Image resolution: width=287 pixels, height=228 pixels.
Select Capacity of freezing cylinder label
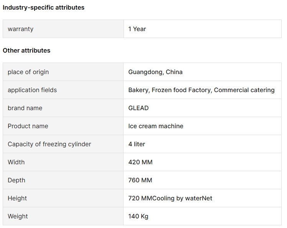click(x=49, y=144)
